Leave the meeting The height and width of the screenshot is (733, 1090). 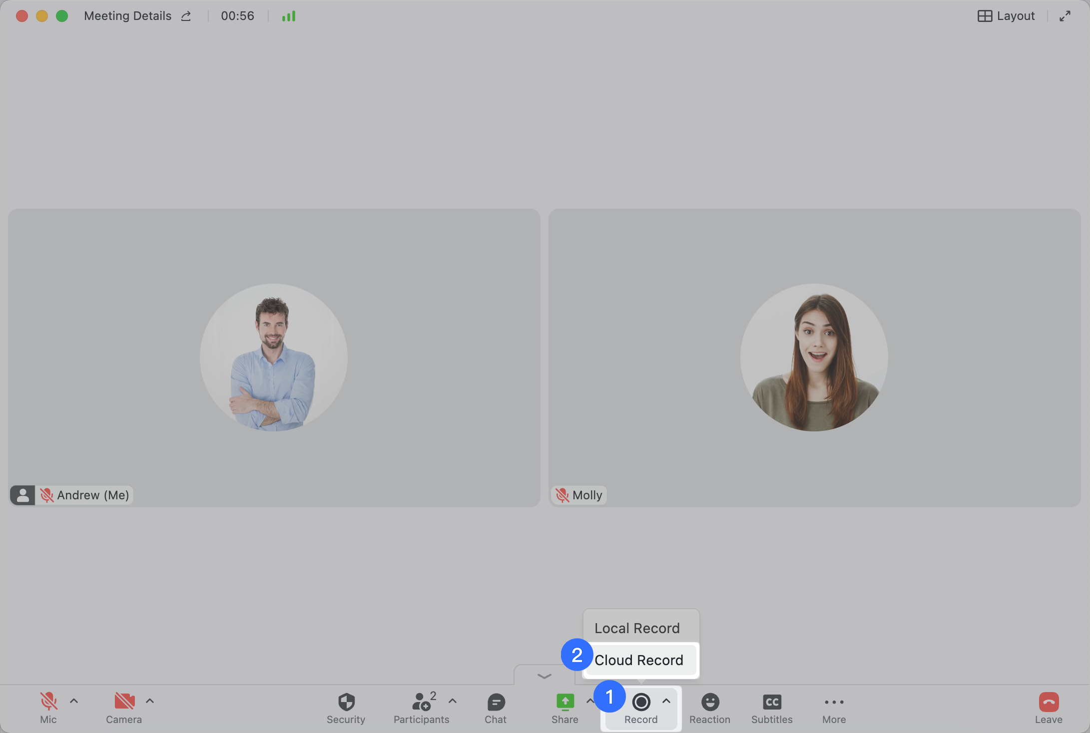coord(1049,708)
